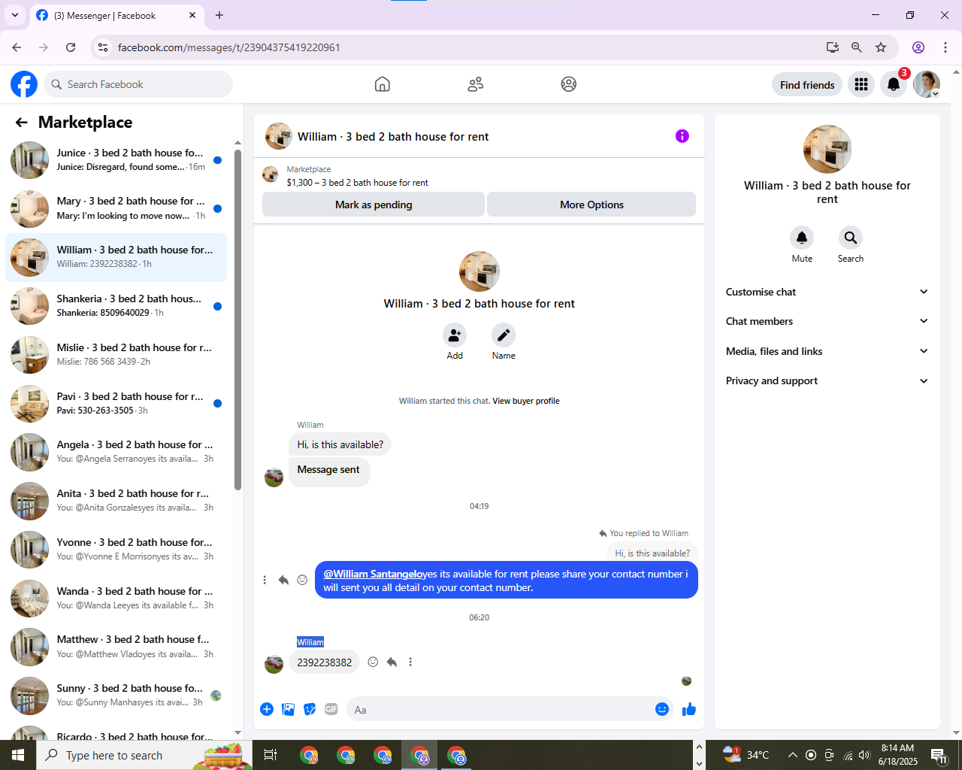Edit chat name pencil icon
The image size is (962, 770).
point(504,335)
